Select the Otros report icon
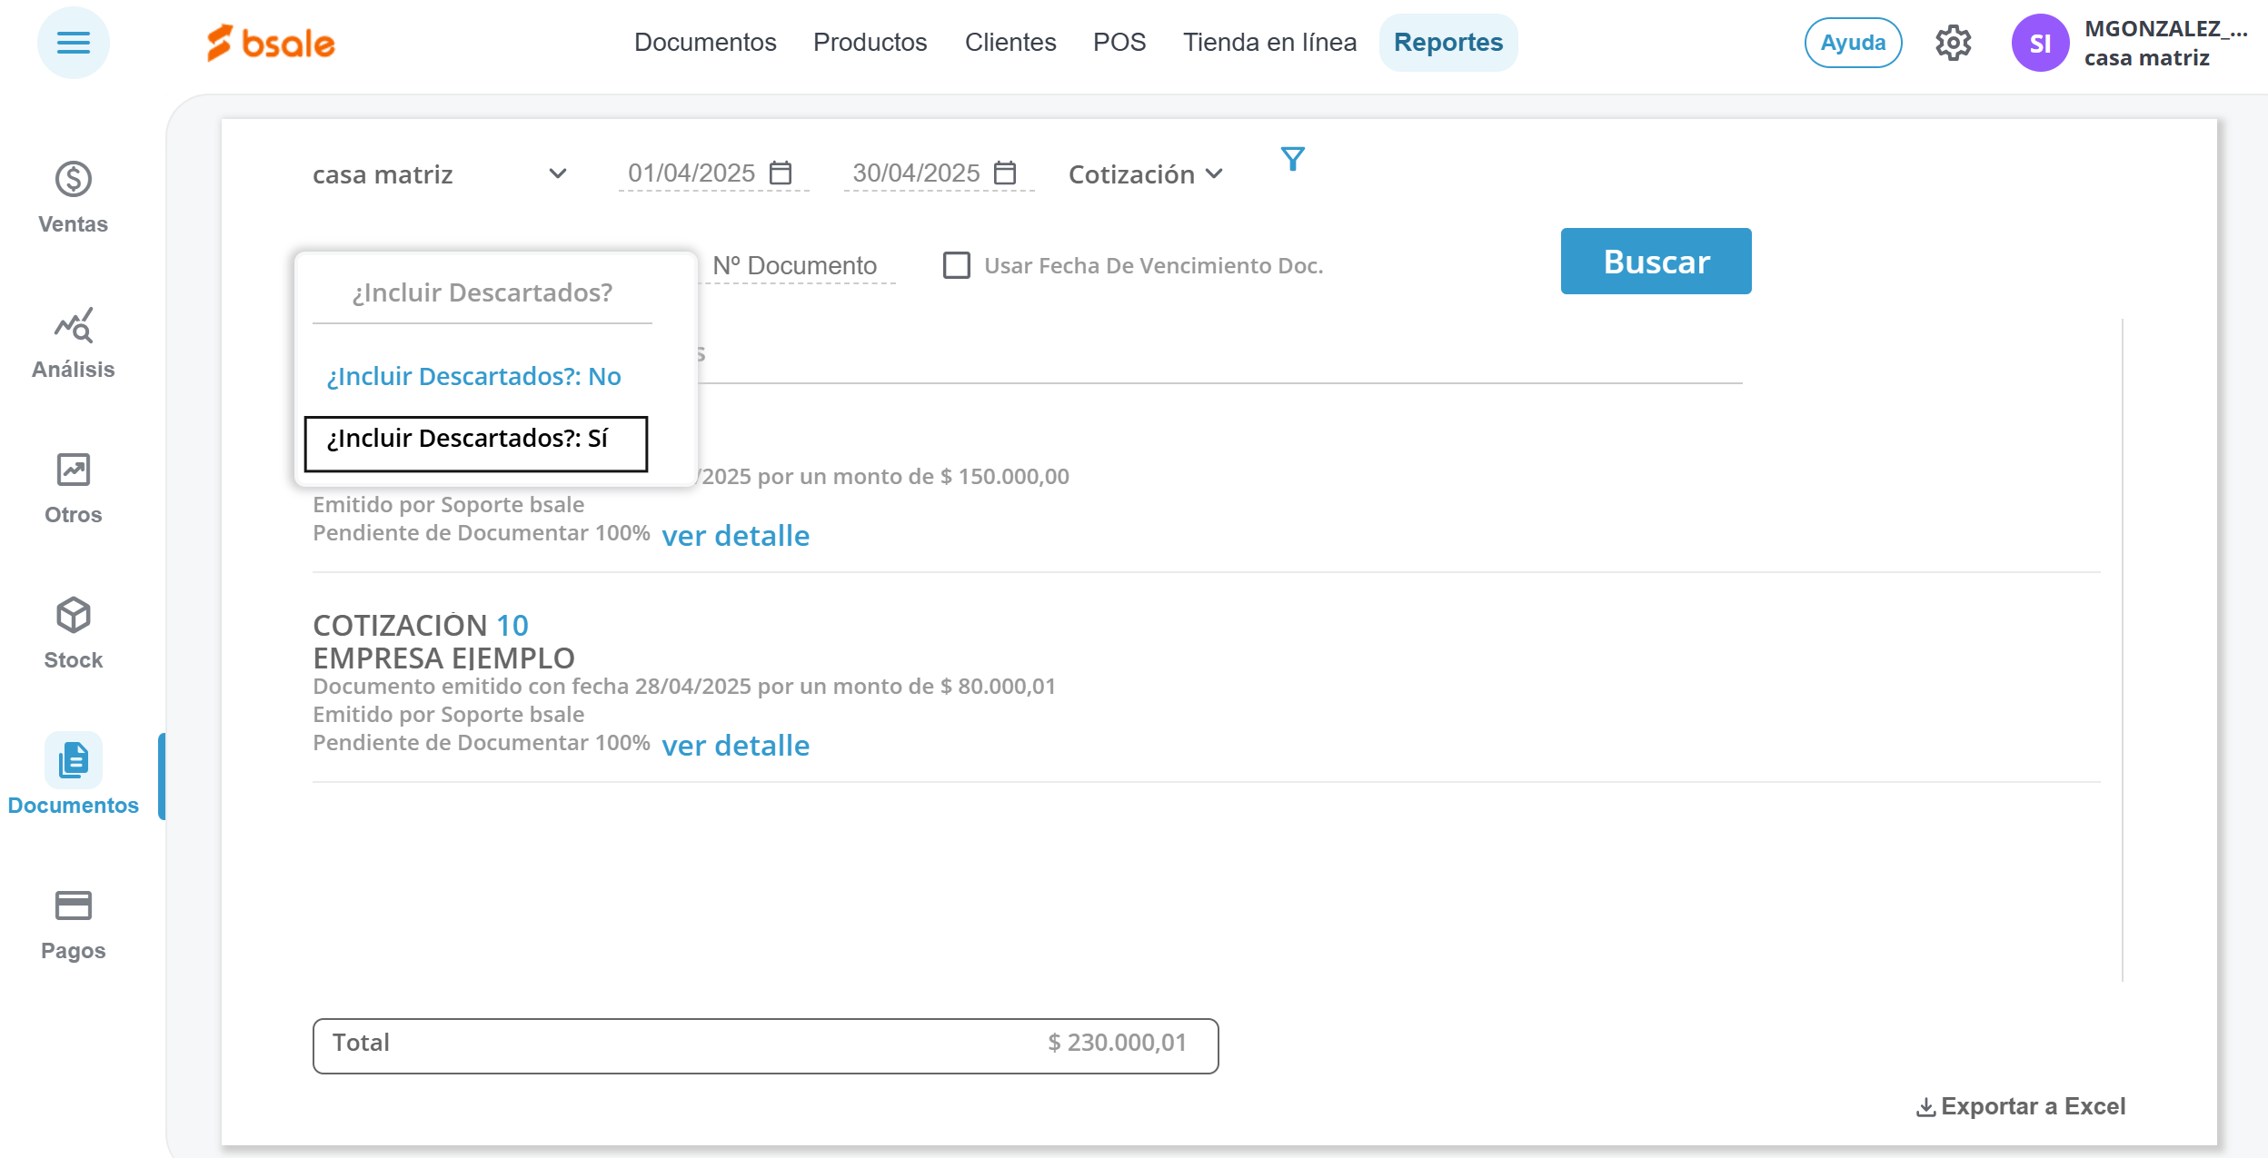This screenshot has width=2268, height=1158. pos(73,470)
